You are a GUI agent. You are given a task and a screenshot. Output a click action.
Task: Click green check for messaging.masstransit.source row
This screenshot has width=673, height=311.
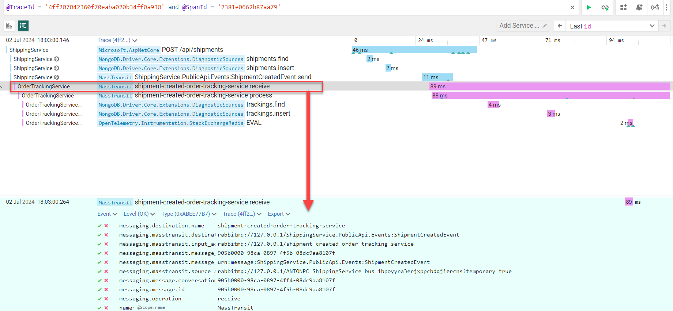point(99,271)
